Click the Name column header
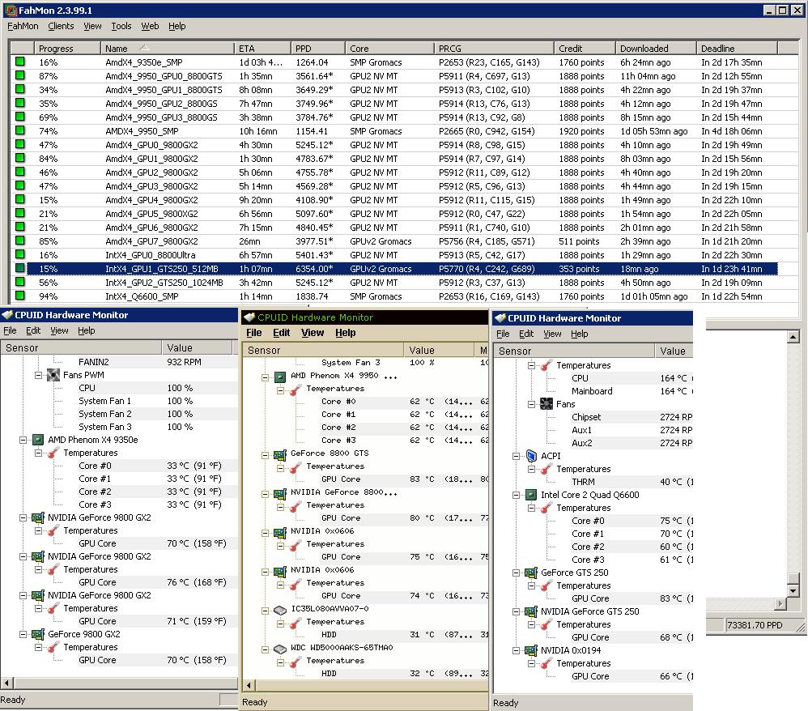Image resolution: width=808 pixels, height=711 pixels. pyautogui.click(x=168, y=48)
